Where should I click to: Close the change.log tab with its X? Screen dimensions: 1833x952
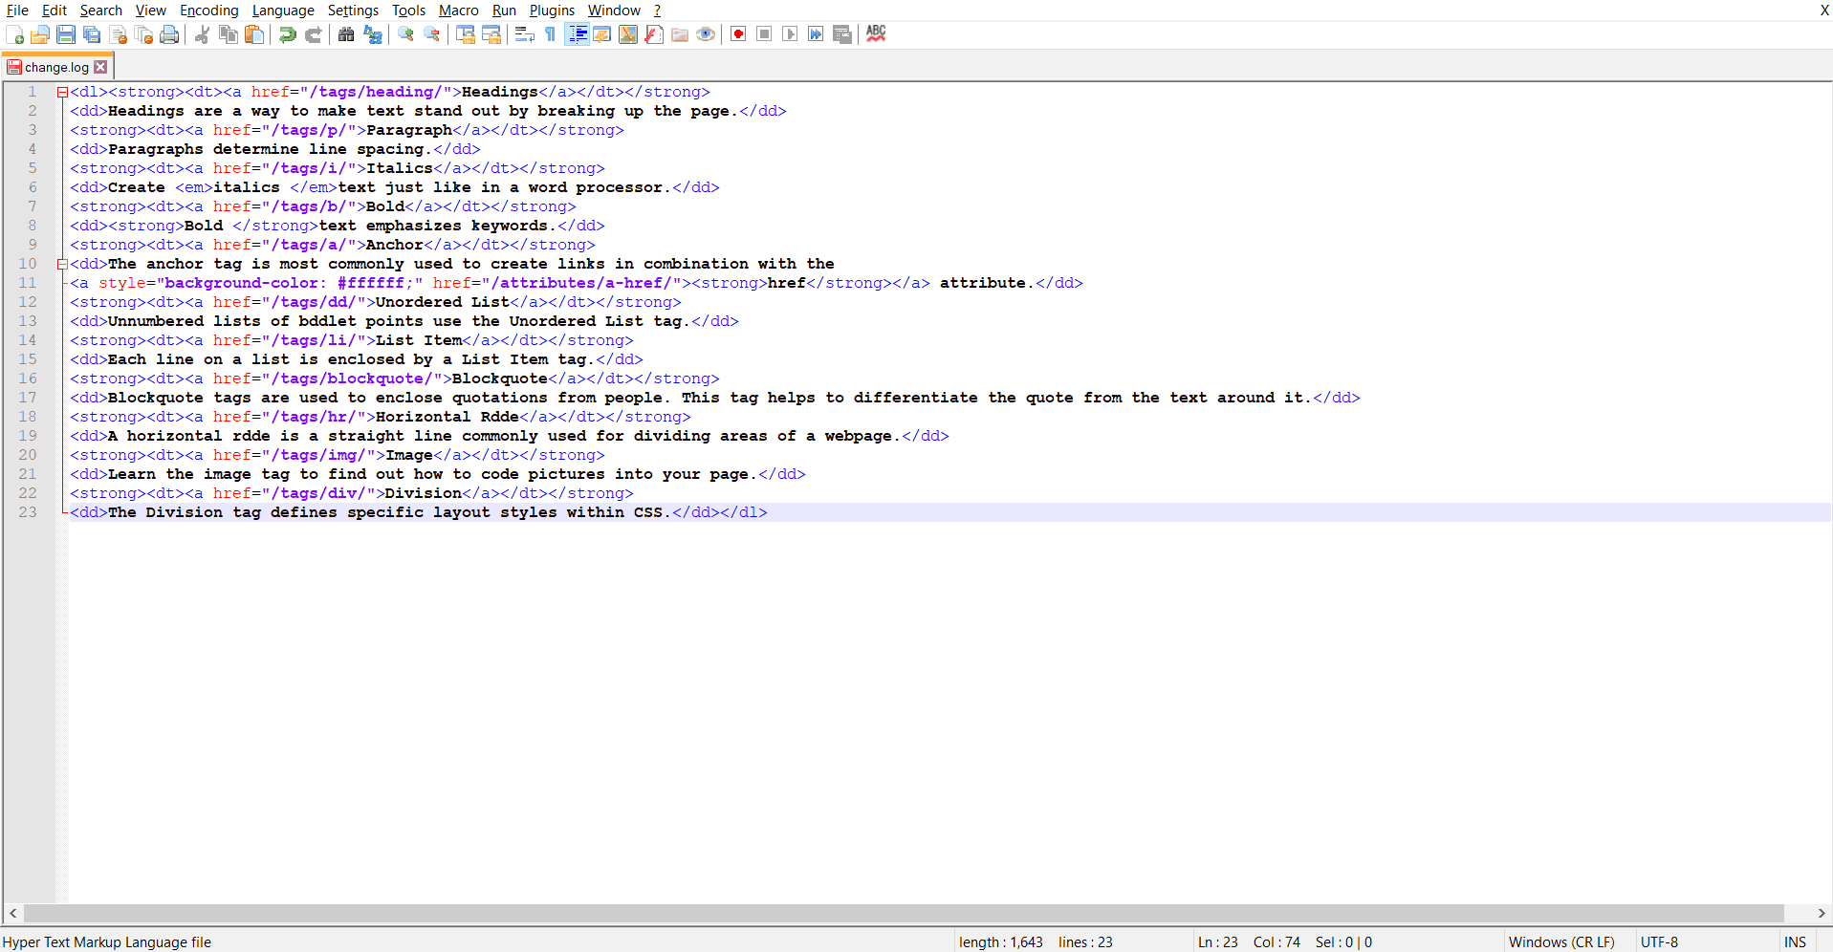click(100, 67)
